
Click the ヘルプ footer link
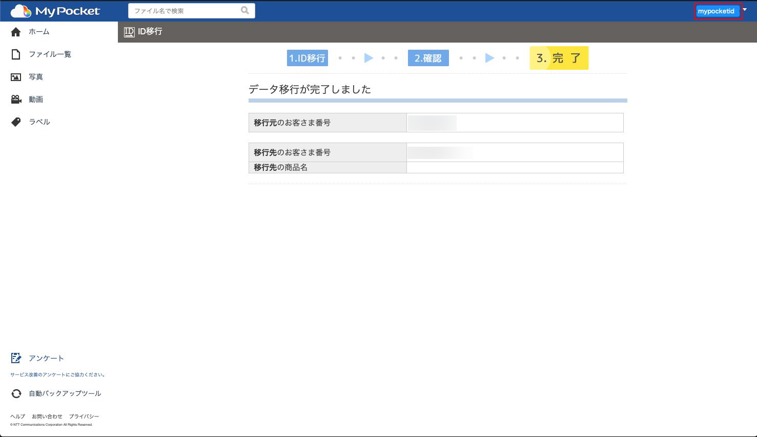[x=17, y=416]
